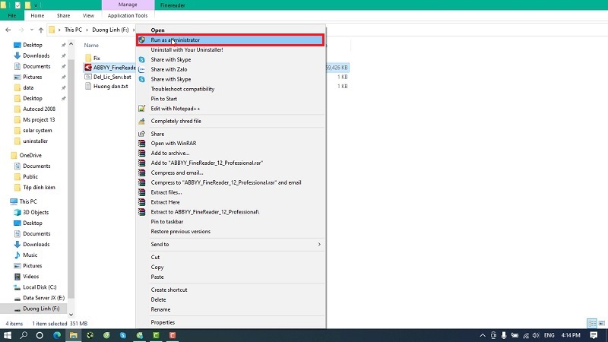Select Share with Zalo entry

(x=167, y=69)
